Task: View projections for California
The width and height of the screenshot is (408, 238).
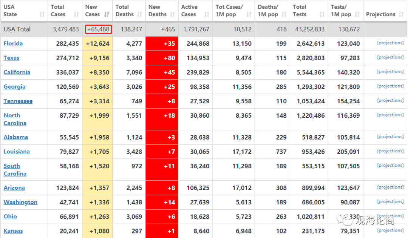Action: [390, 71]
